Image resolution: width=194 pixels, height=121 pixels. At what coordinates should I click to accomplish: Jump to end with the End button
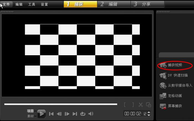pos(75,114)
